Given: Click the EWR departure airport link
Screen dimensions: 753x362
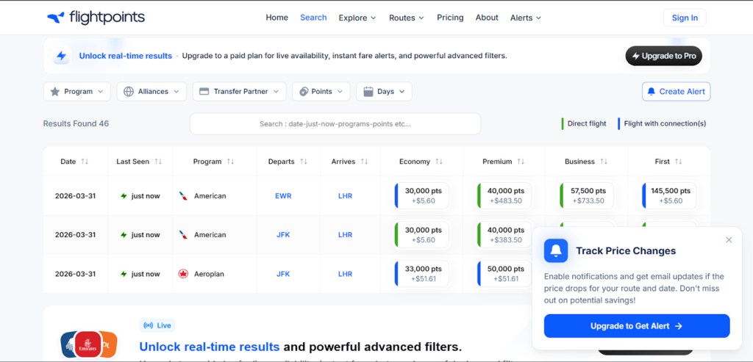Looking at the screenshot, I should [283, 196].
